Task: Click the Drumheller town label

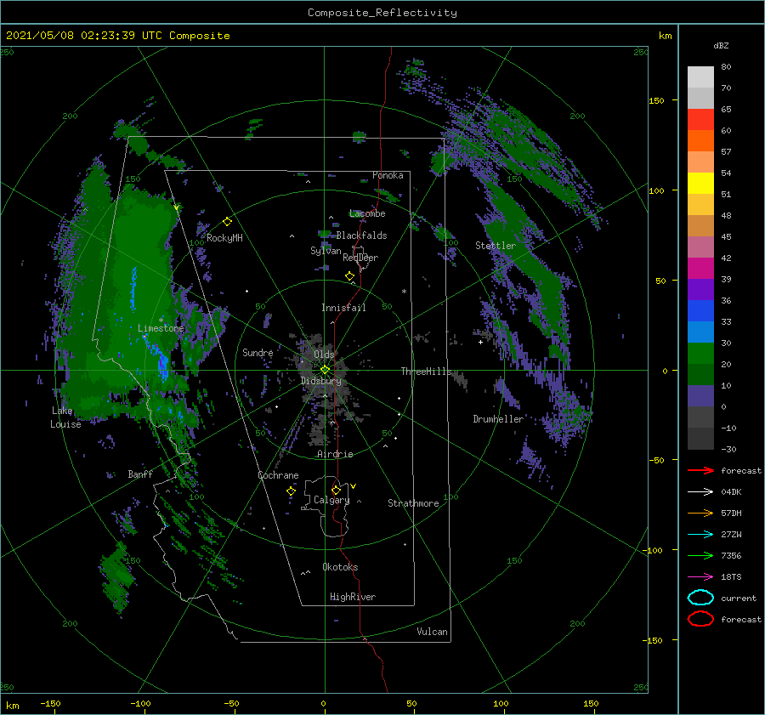Action: tap(498, 419)
